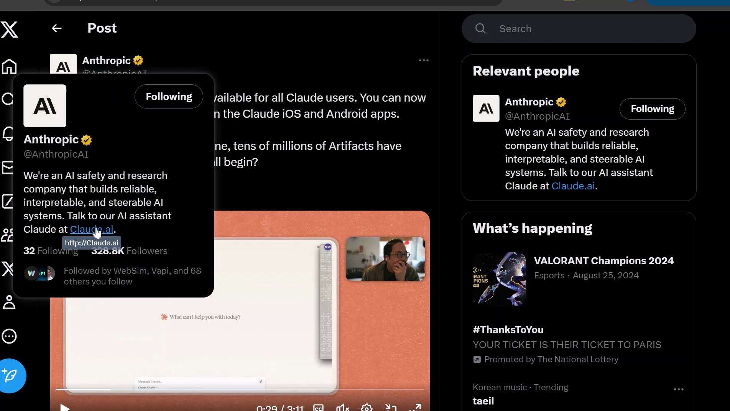Click @AnthropicAI handle in Relevant people
This screenshot has height=411, width=730.
[x=538, y=116]
